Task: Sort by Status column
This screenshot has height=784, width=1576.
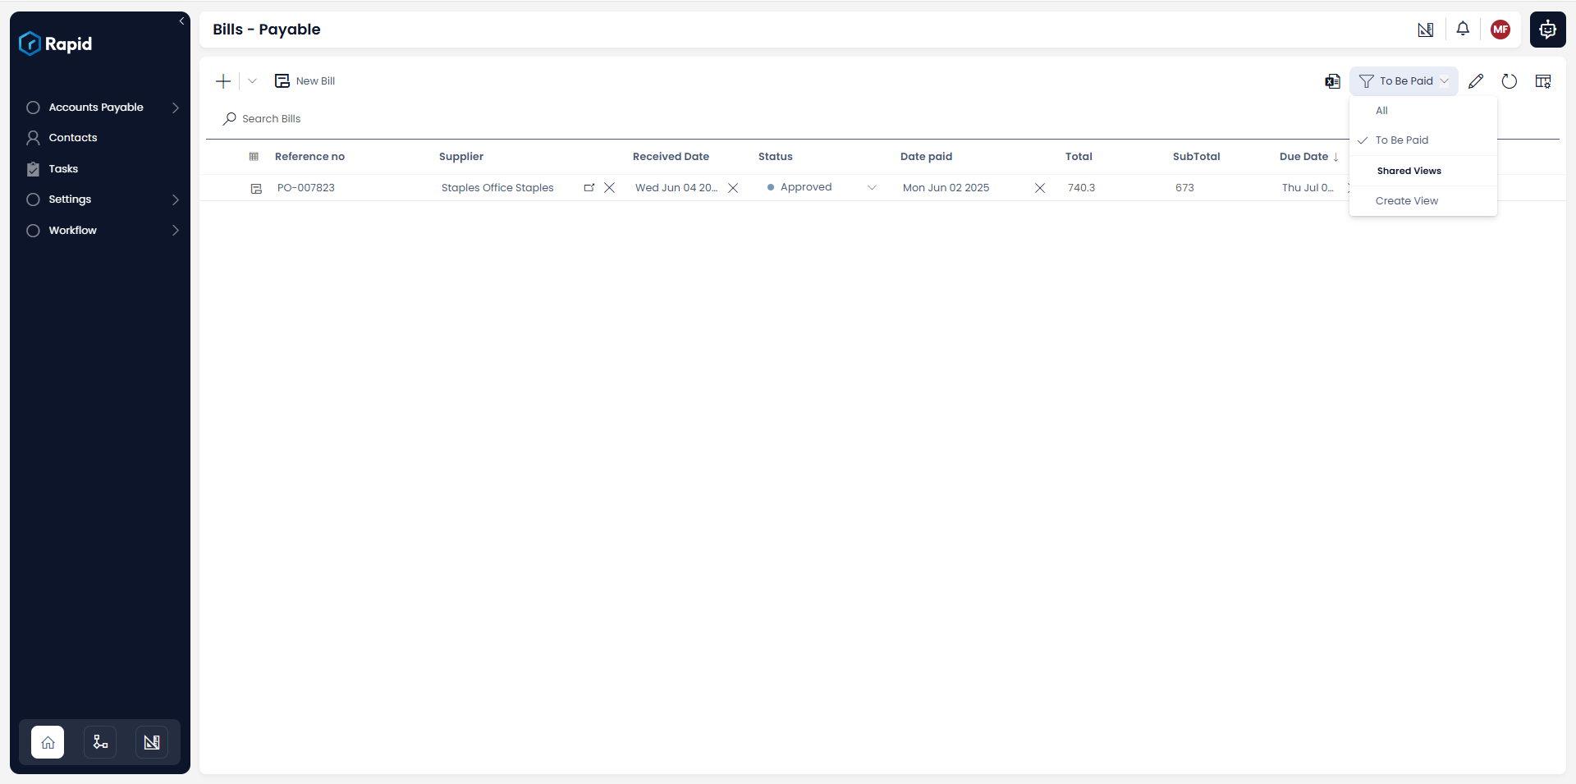Action: click(776, 157)
